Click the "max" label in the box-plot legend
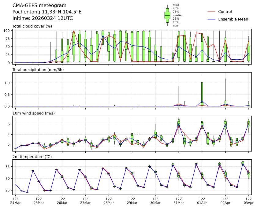257x208 pixels. [176, 5]
